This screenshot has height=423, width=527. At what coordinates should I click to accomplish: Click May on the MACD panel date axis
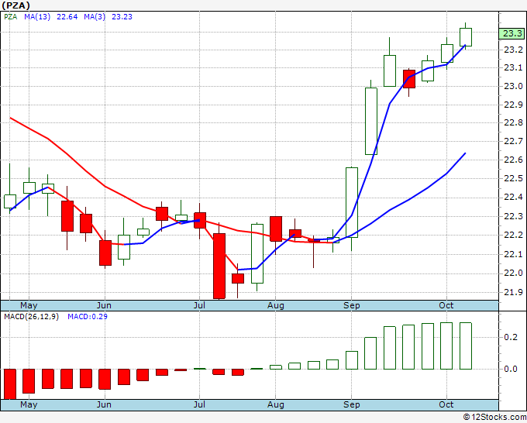click(x=29, y=404)
